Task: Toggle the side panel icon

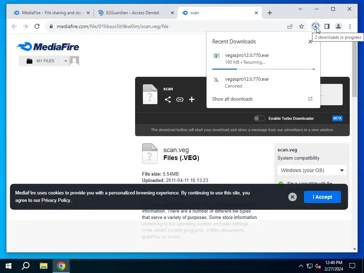Action: [327, 26]
